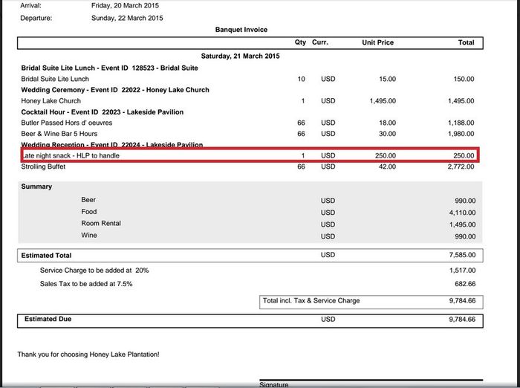Click the Total column header
520x388 pixels.
tap(466, 43)
